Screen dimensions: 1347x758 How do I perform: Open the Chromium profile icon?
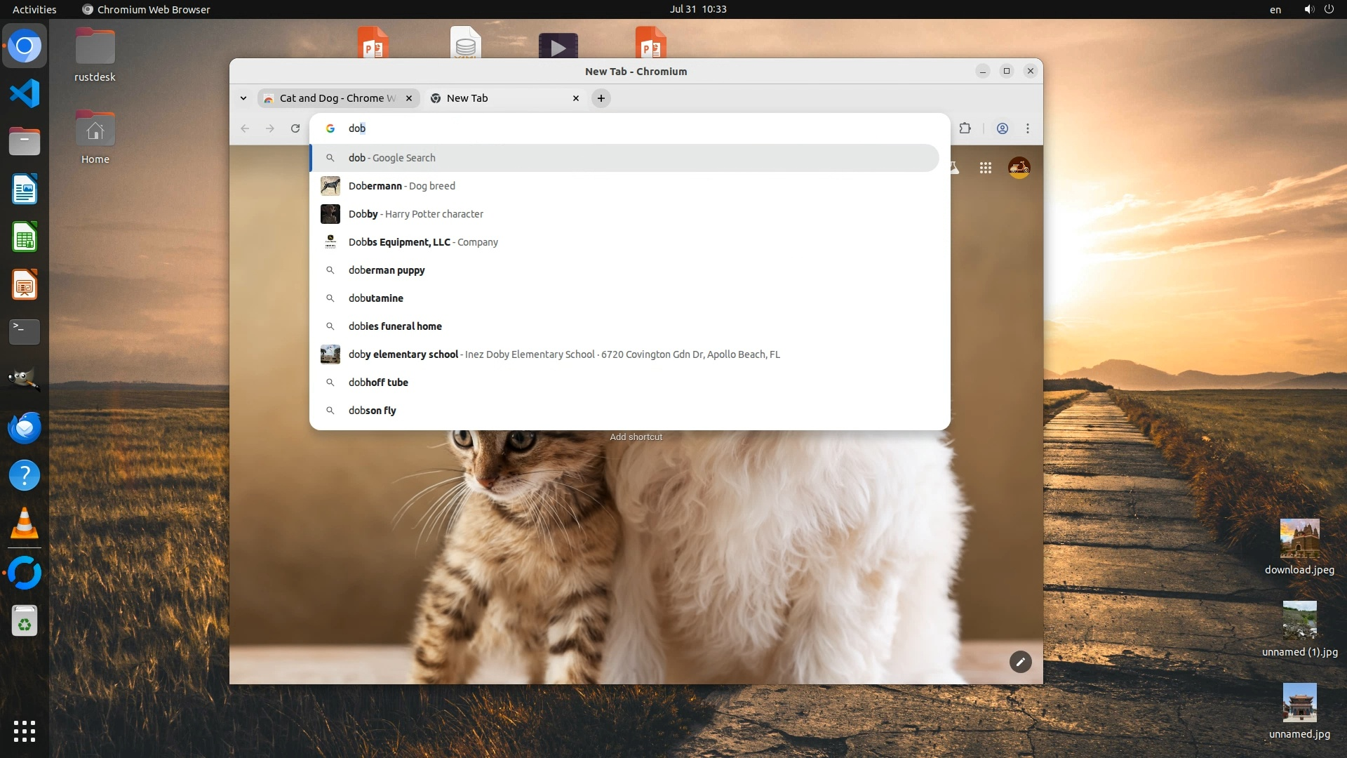pyautogui.click(x=1003, y=128)
